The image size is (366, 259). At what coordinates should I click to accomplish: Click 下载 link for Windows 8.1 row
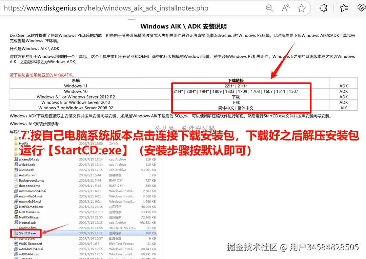click(236, 97)
